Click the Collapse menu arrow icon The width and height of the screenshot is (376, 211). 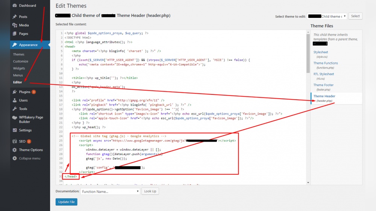[x=15, y=158]
